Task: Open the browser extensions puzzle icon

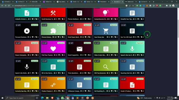Action: (167, 6)
